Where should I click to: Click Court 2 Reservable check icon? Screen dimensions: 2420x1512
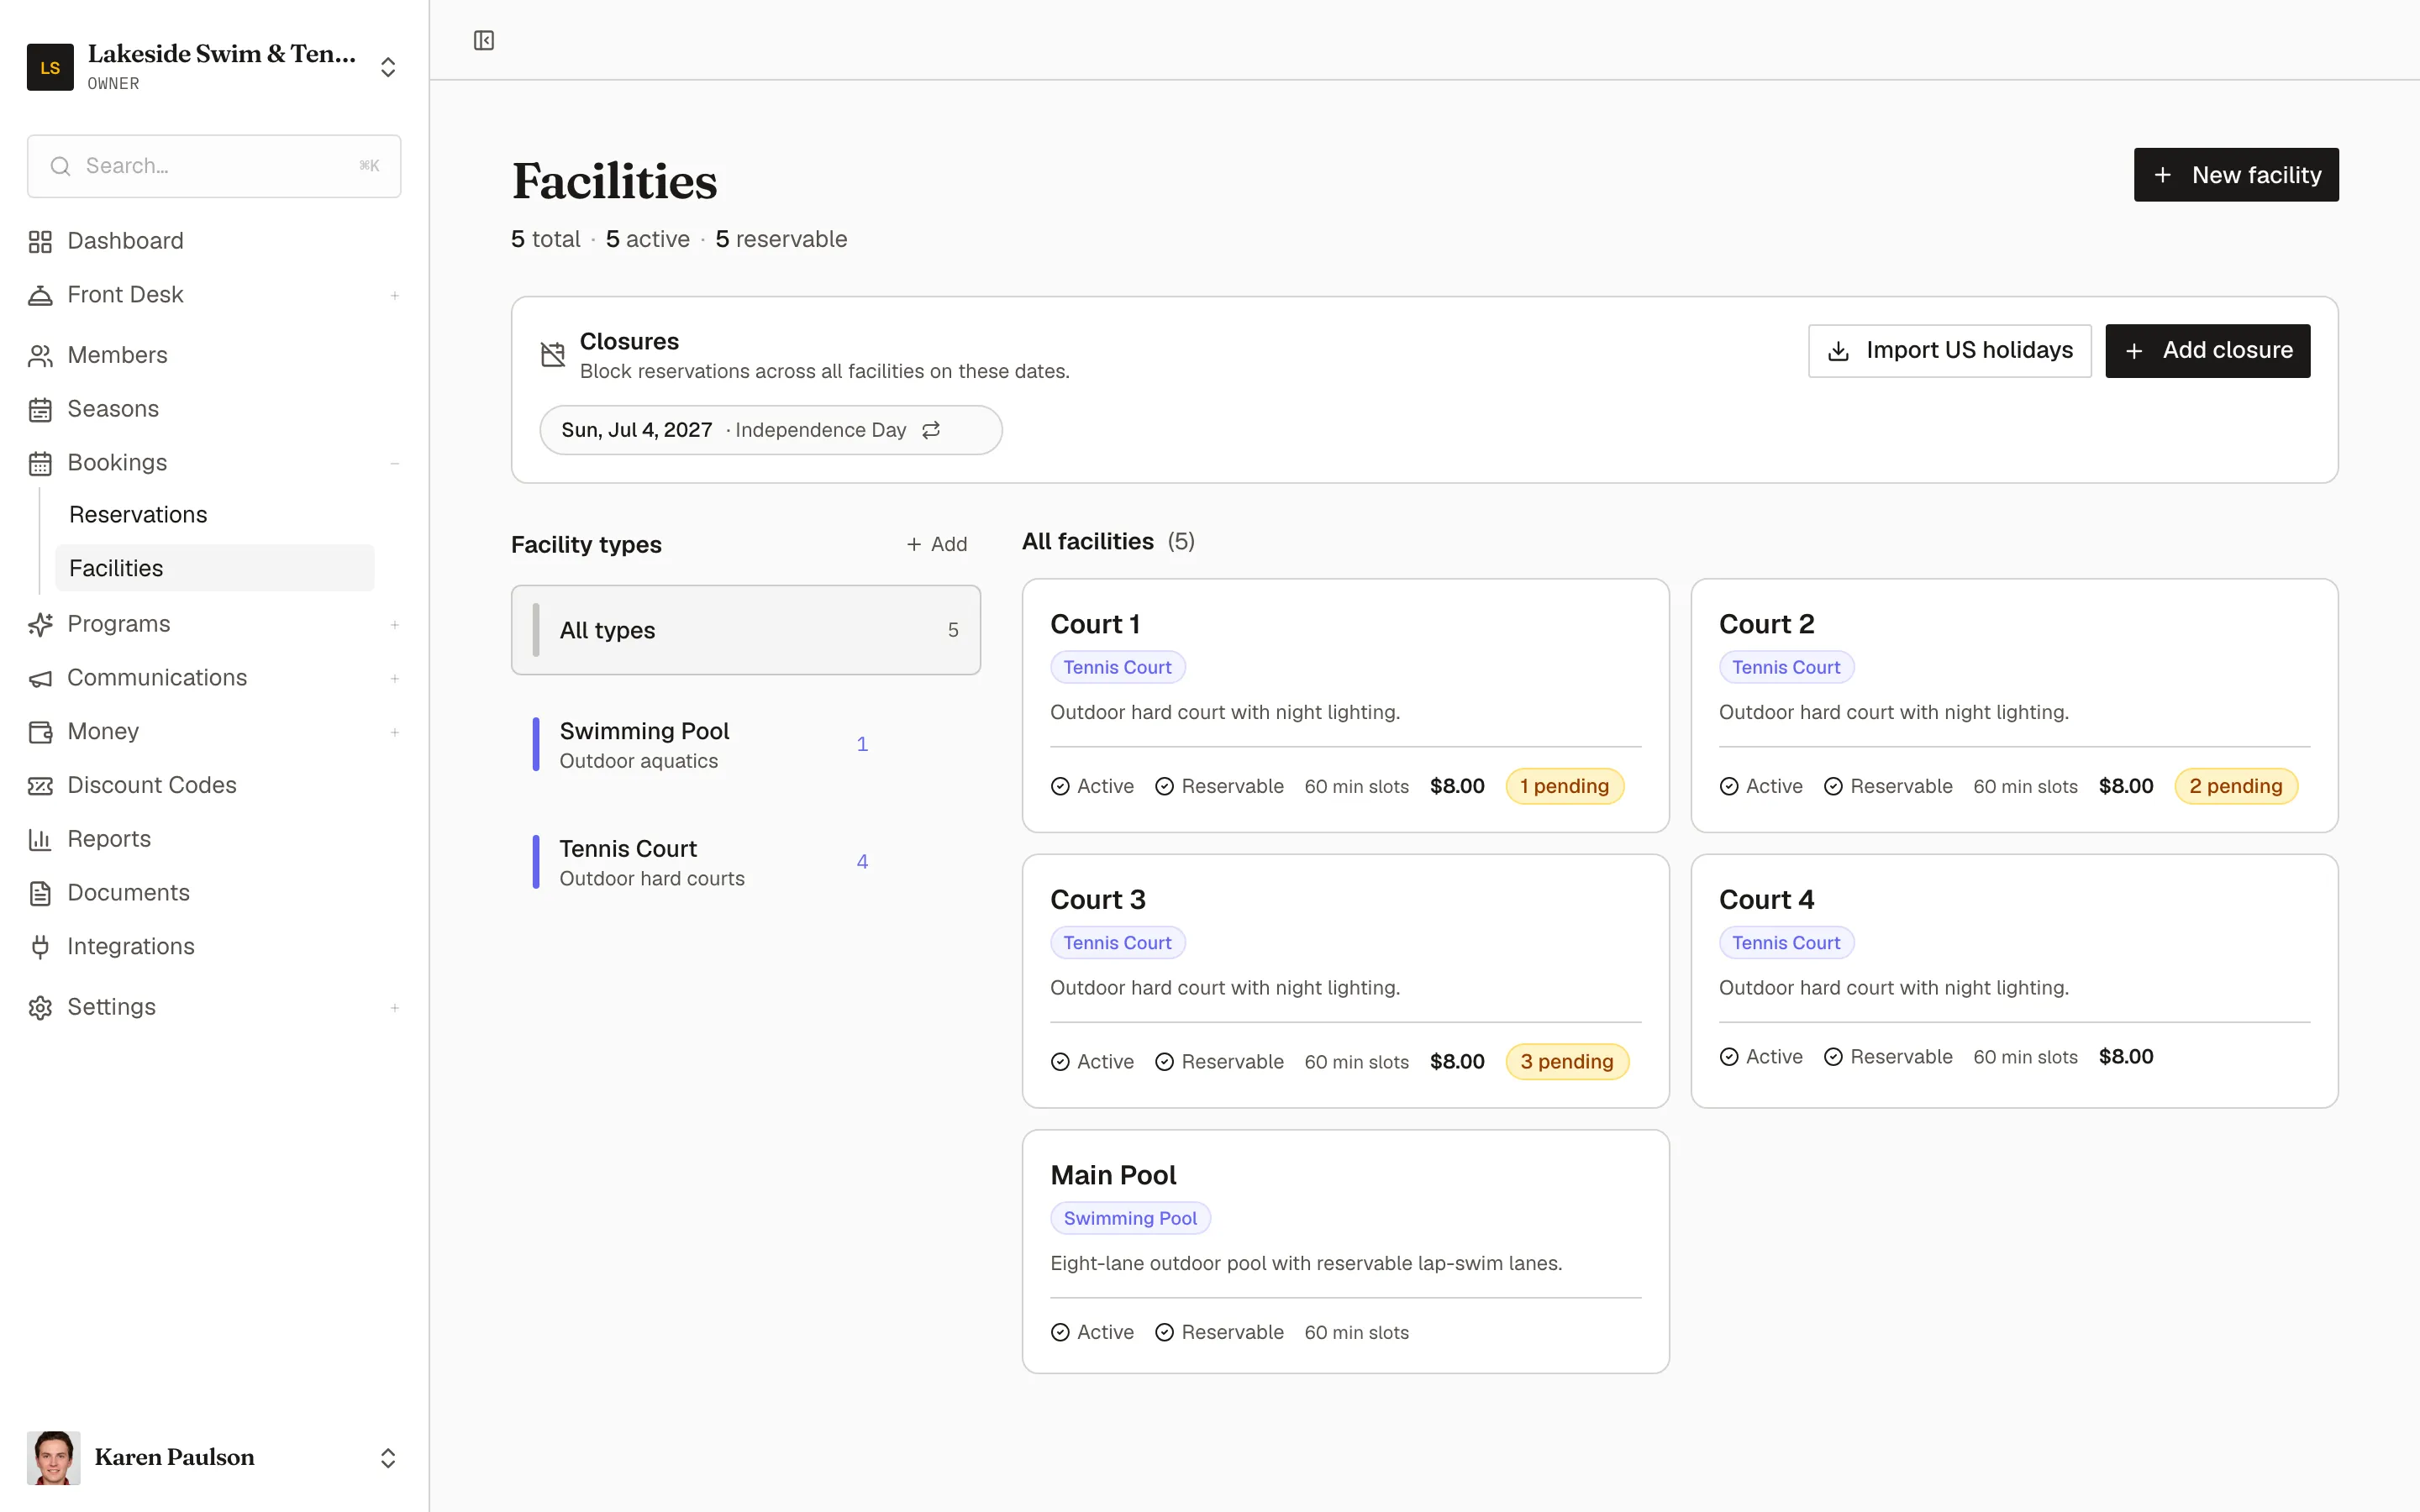(1833, 786)
